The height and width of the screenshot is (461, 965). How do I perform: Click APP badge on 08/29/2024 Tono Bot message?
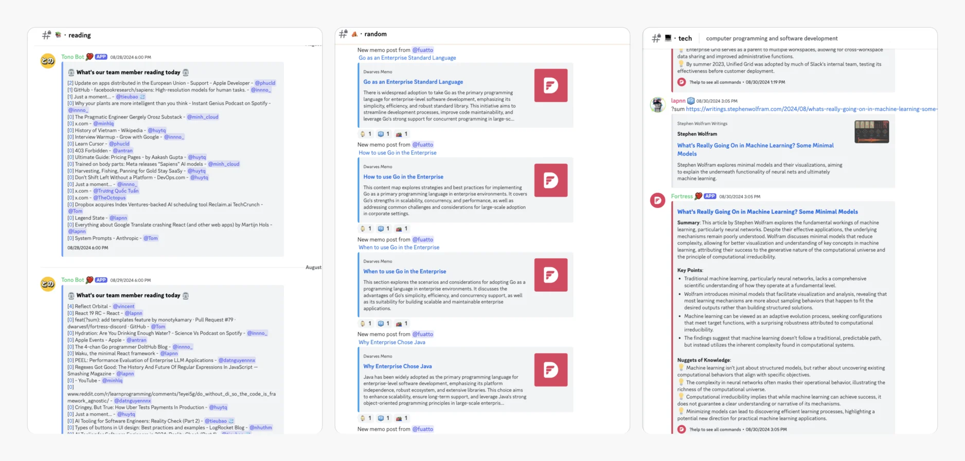click(x=101, y=280)
